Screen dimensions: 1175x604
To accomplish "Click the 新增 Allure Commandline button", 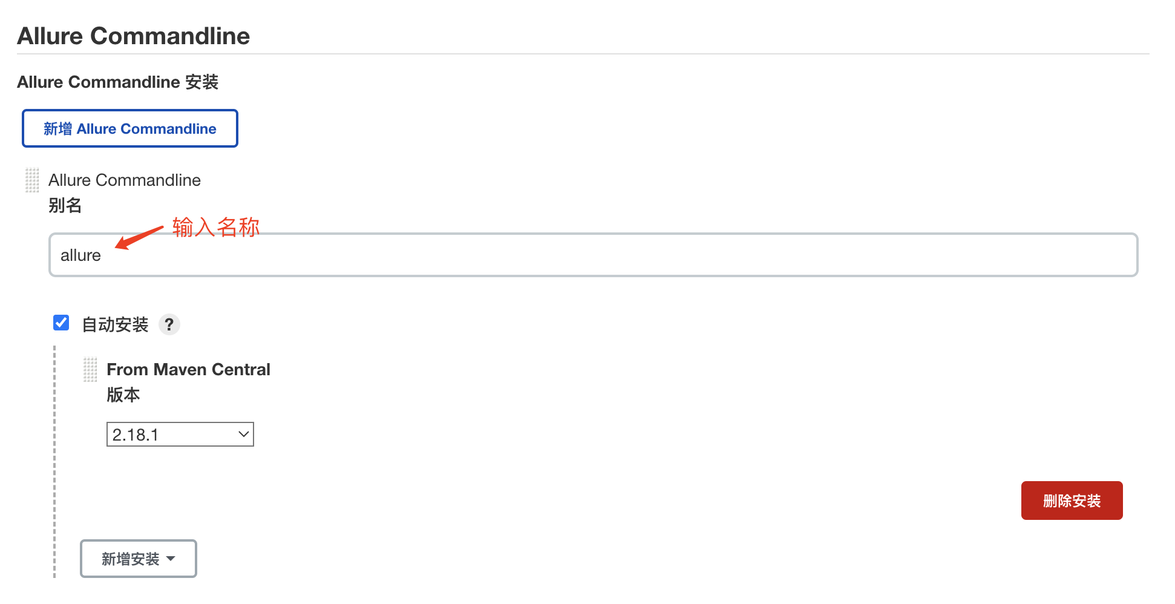I will pos(129,128).
